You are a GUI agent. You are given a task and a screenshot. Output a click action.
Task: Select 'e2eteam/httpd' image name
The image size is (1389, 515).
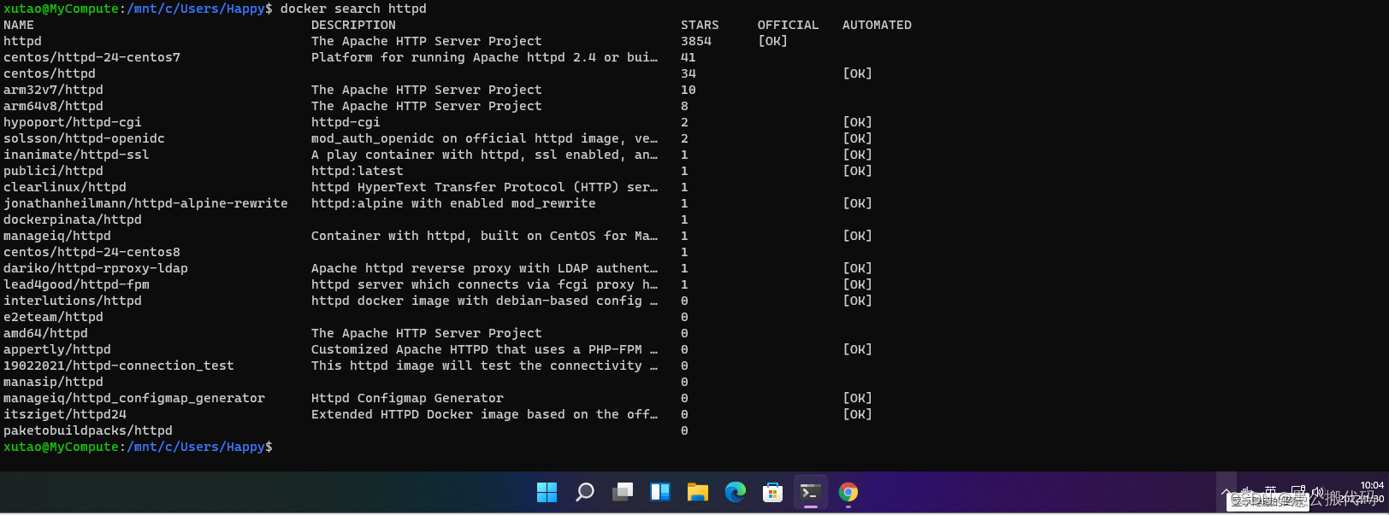53,317
